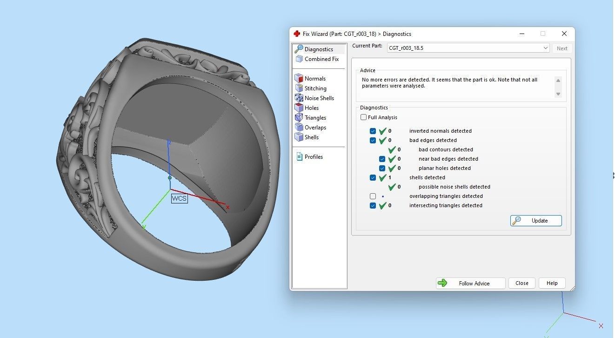Click the Advice message text
Image resolution: width=615 pixels, height=338 pixels.
(449, 83)
